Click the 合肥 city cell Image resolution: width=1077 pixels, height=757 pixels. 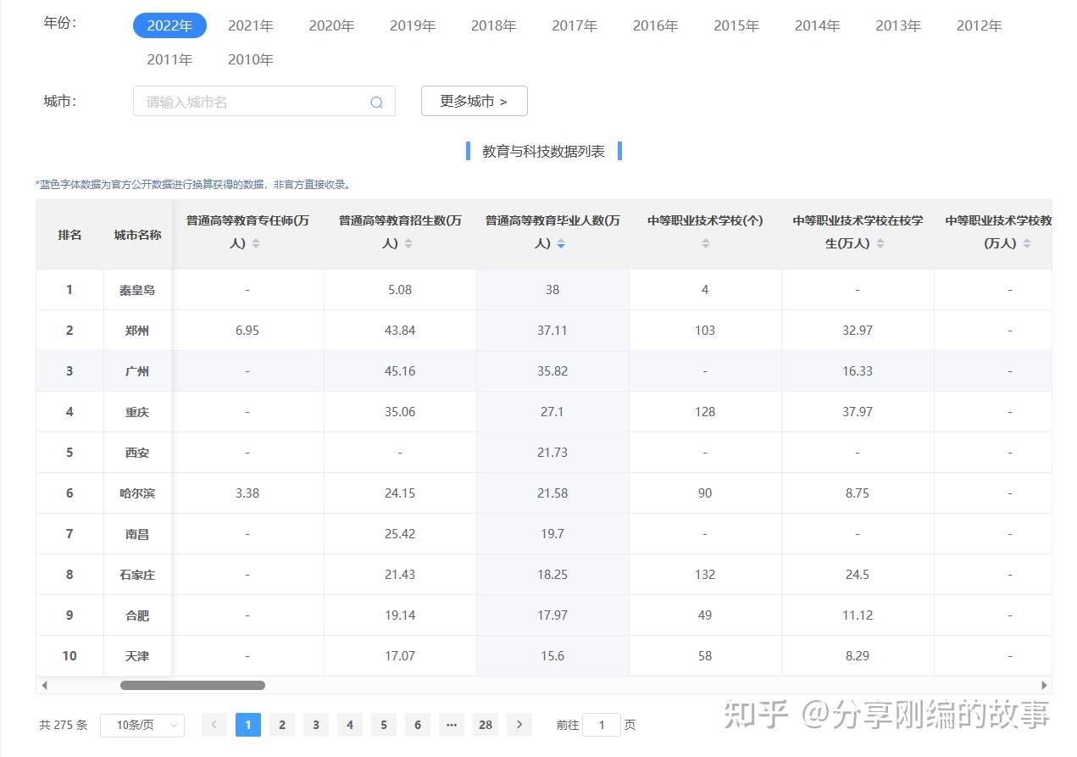pos(137,615)
